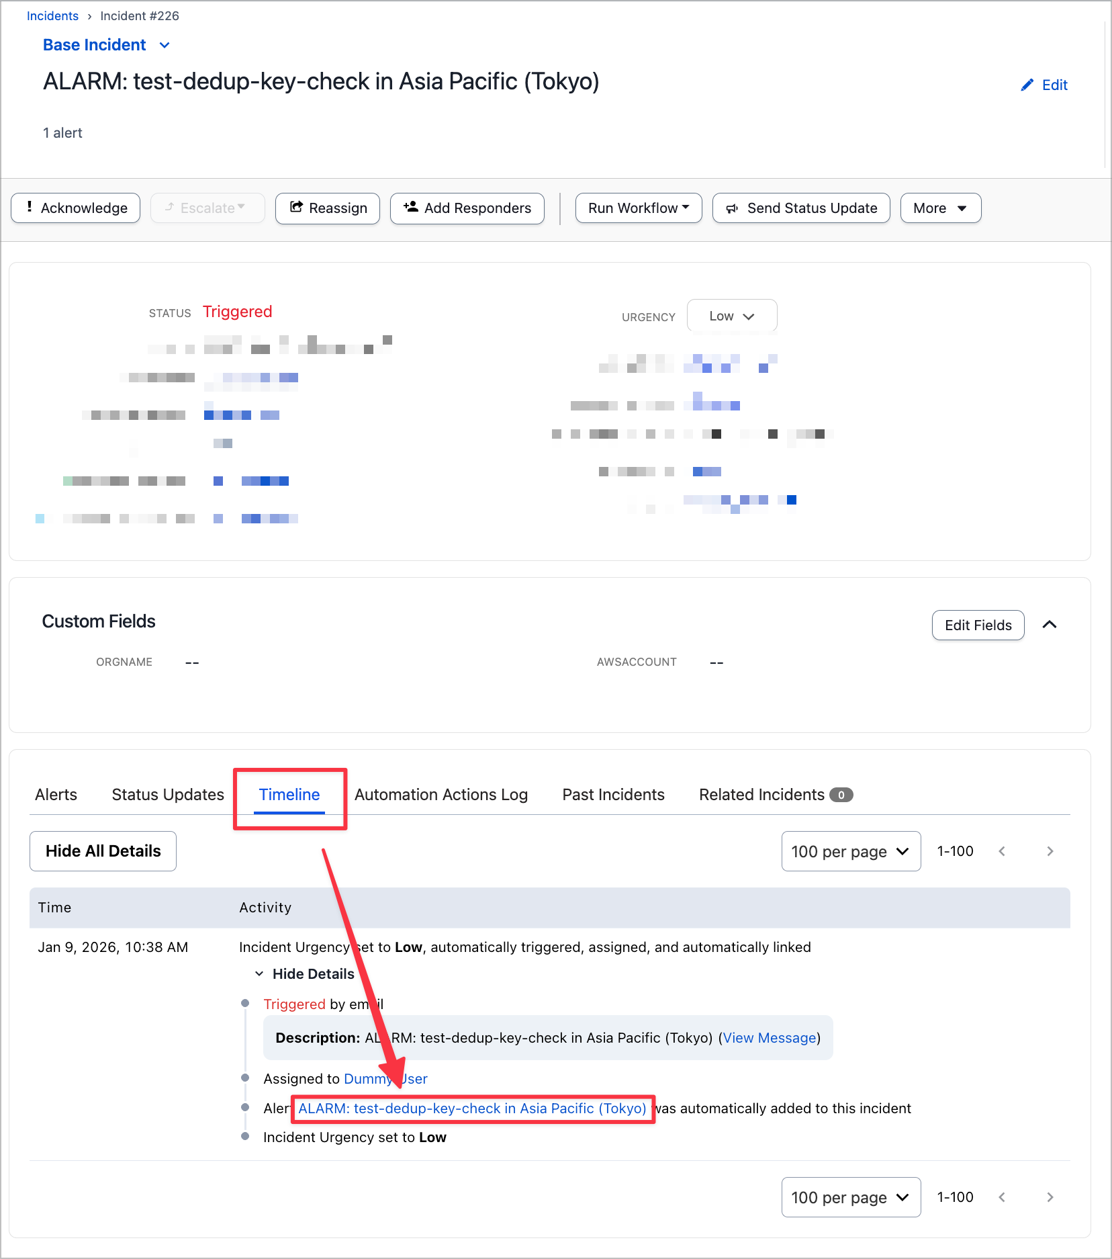The width and height of the screenshot is (1112, 1259).
Task: Click the Reassign share icon
Action: 296,208
